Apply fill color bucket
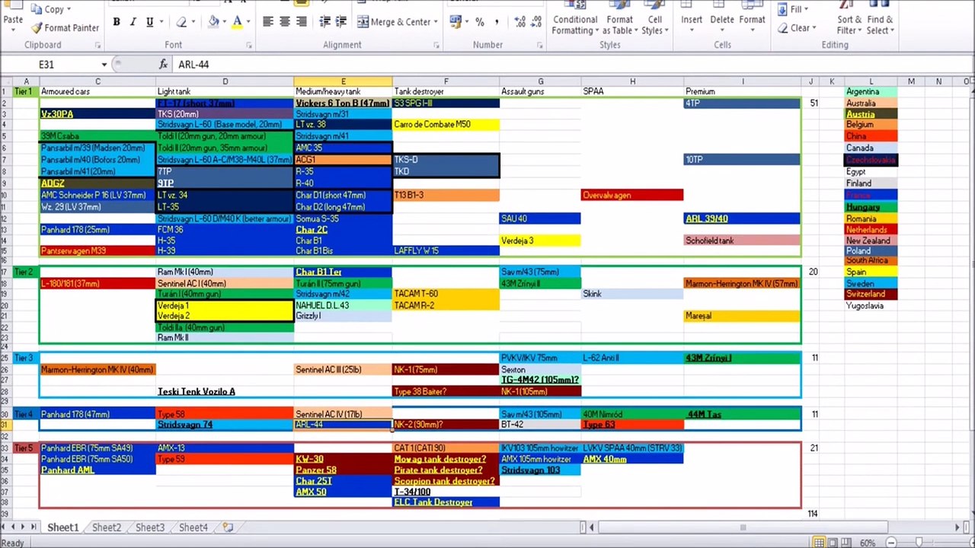975x548 pixels. point(214,22)
